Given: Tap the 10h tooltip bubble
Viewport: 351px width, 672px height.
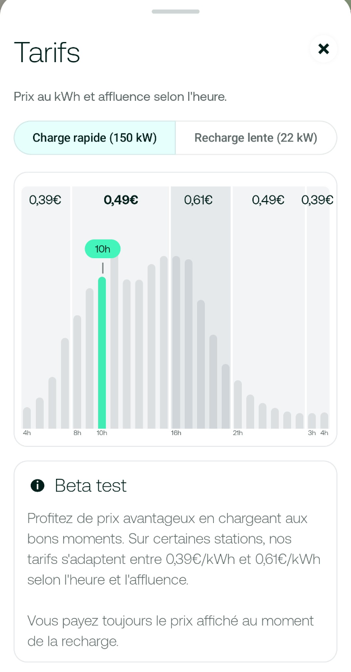Looking at the screenshot, I should click(x=102, y=249).
